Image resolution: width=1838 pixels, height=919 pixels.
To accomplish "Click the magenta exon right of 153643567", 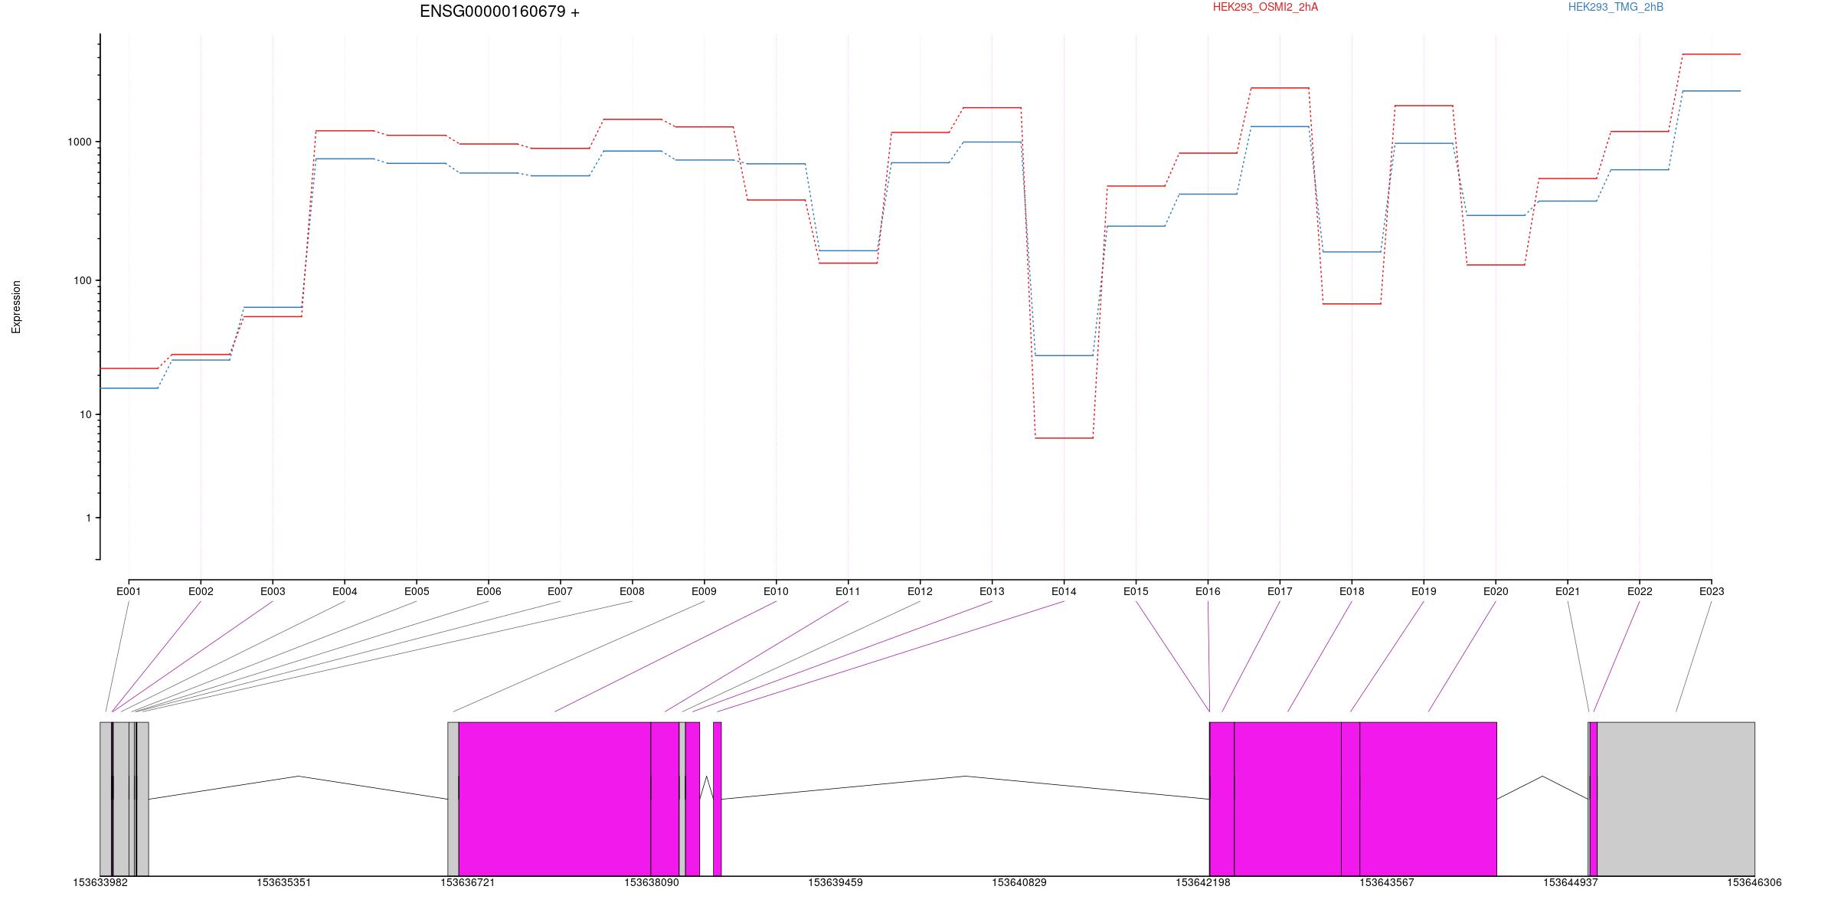I will tap(1428, 799).
